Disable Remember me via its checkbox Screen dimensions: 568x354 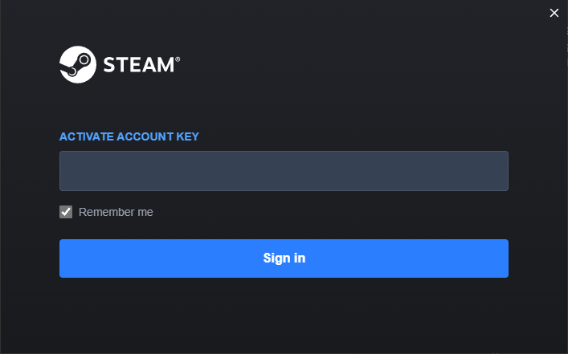[66, 212]
